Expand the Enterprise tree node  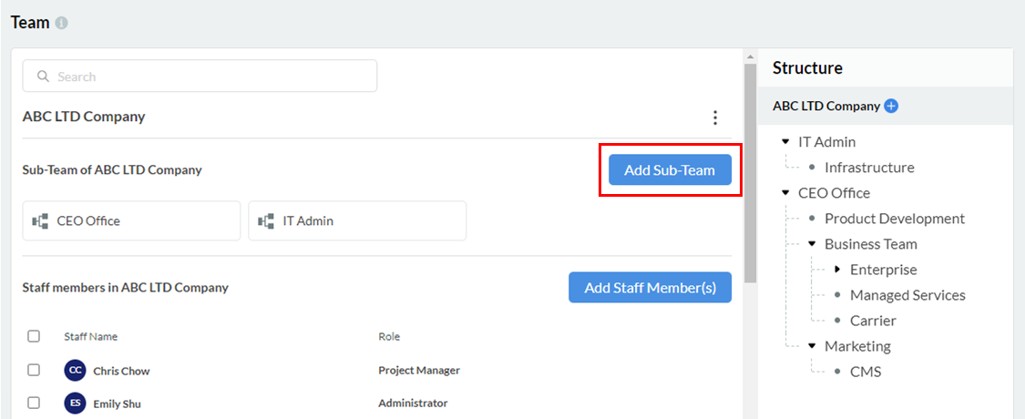pyautogui.click(x=837, y=270)
